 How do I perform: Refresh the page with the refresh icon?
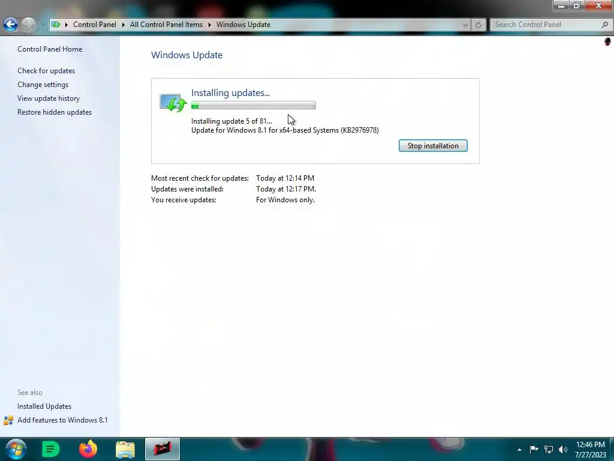(478, 25)
